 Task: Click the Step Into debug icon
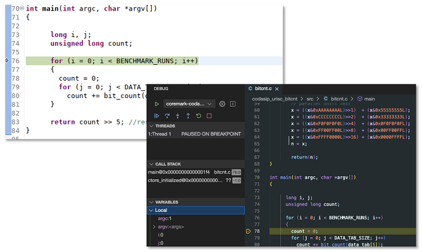tap(178, 116)
